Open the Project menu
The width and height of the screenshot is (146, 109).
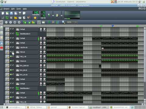[6, 9]
